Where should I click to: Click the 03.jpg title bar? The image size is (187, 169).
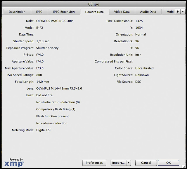click(93, 4)
